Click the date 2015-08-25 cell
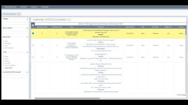Screen dimensions: 188x105 (x=130, y=45)
